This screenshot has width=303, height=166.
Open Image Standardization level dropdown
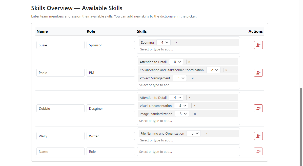point(182,114)
